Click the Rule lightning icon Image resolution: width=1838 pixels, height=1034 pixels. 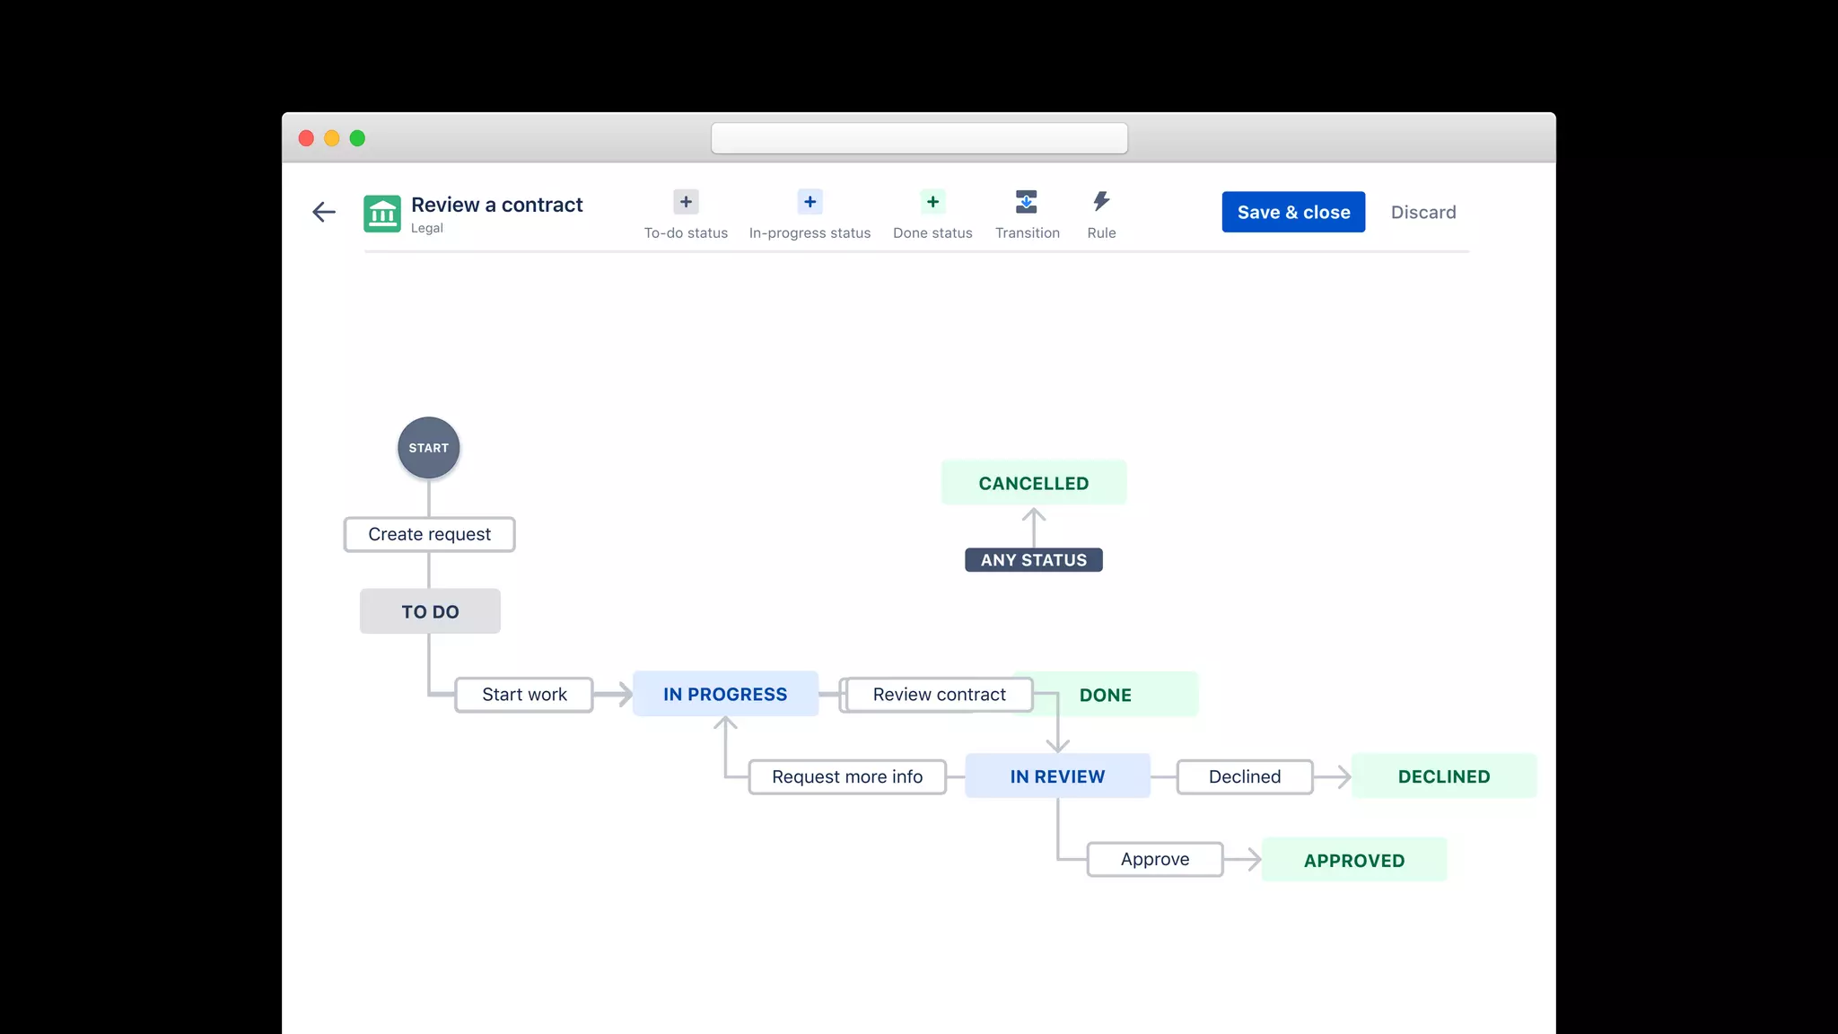(x=1101, y=203)
